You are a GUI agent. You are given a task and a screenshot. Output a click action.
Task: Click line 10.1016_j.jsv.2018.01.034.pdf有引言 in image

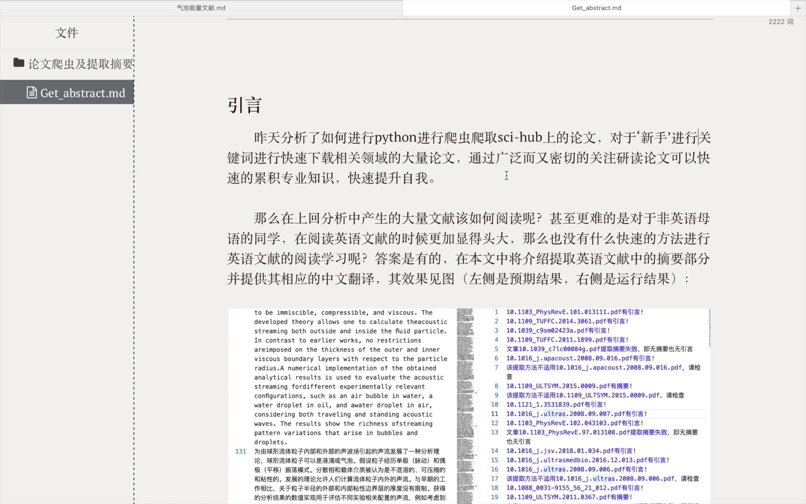tap(571, 451)
